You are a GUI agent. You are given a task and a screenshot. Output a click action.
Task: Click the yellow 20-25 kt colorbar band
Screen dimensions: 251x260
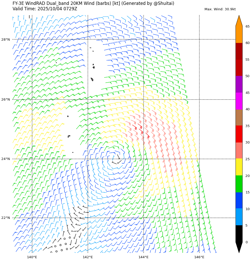pos(239,167)
